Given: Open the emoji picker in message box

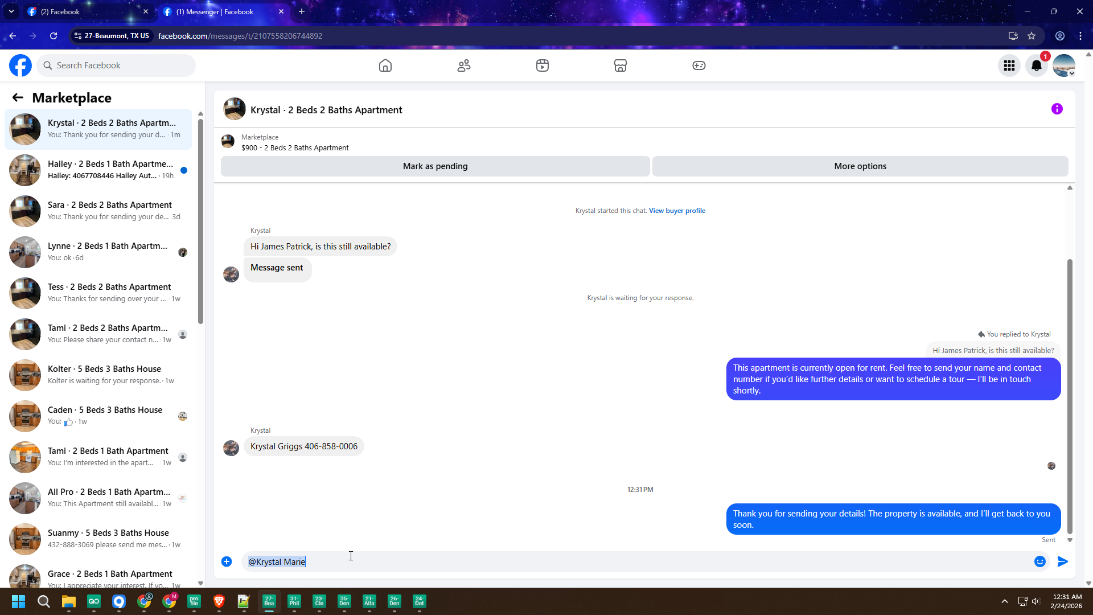Looking at the screenshot, I should coord(1040,561).
